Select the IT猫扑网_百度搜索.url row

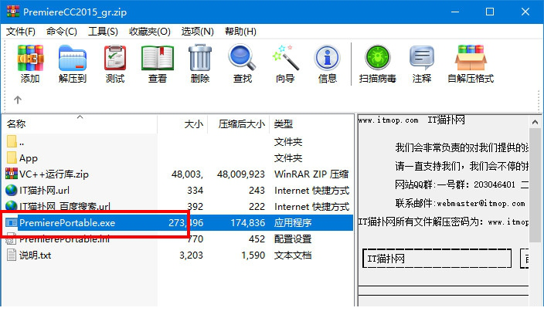click(178, 206)
